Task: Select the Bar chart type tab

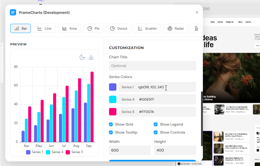Action: pos(21,28)
